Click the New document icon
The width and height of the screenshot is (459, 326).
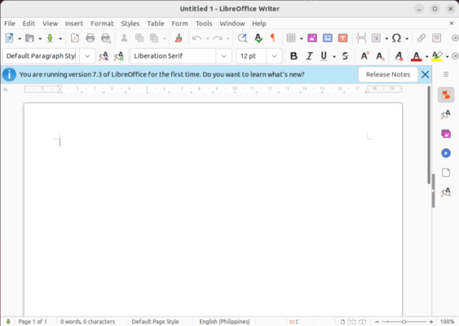[x=9, y=38]
